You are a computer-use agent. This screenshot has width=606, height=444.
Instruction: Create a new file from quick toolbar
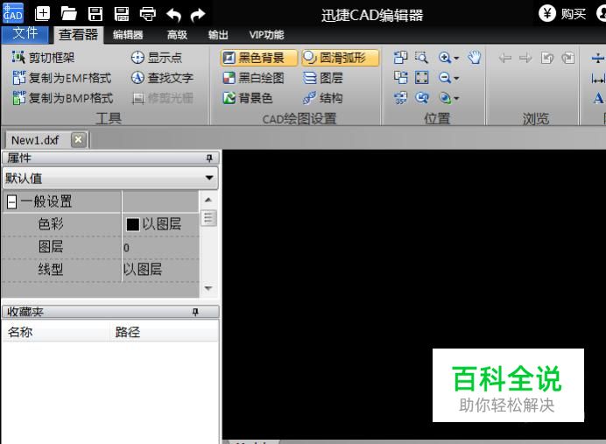(43, 14)
